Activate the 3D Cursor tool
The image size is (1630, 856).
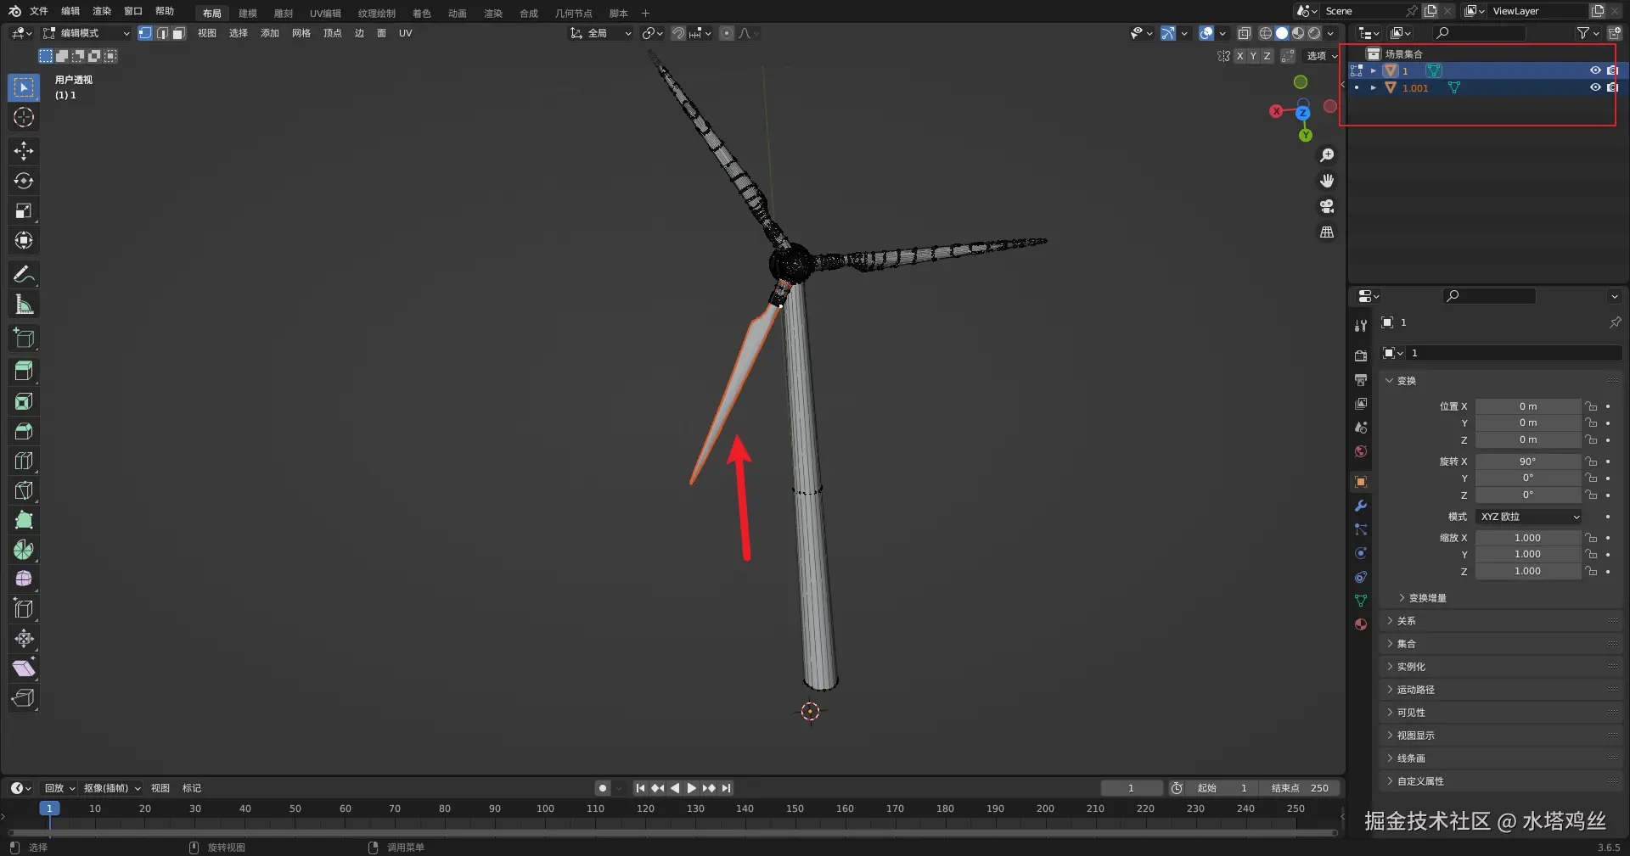pos(24,117)
